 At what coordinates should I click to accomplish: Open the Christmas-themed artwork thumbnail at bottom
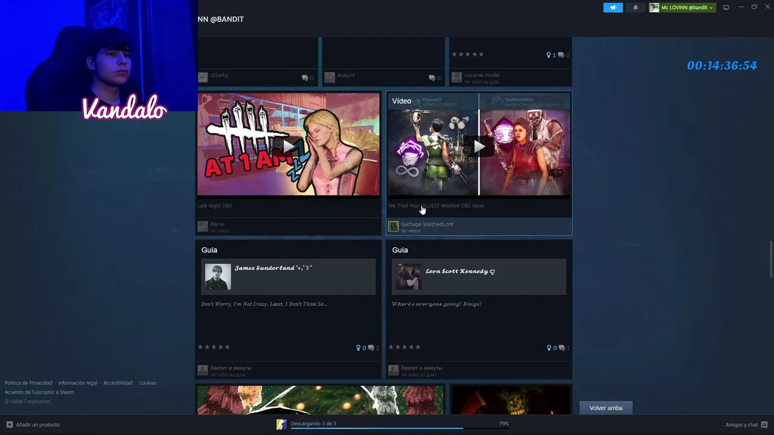[x=320, y=401]
